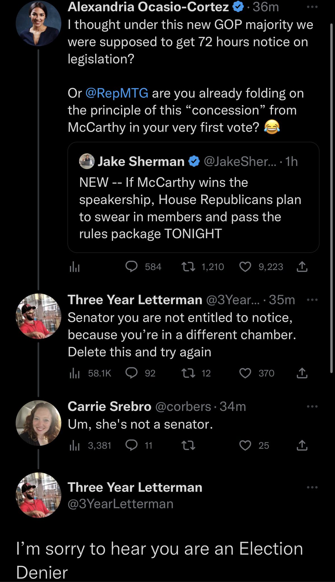The height and width of the screenshot is (582, 335).
Task: Like the 'Senator you are not entitled' reply
Action: [245, 373]
